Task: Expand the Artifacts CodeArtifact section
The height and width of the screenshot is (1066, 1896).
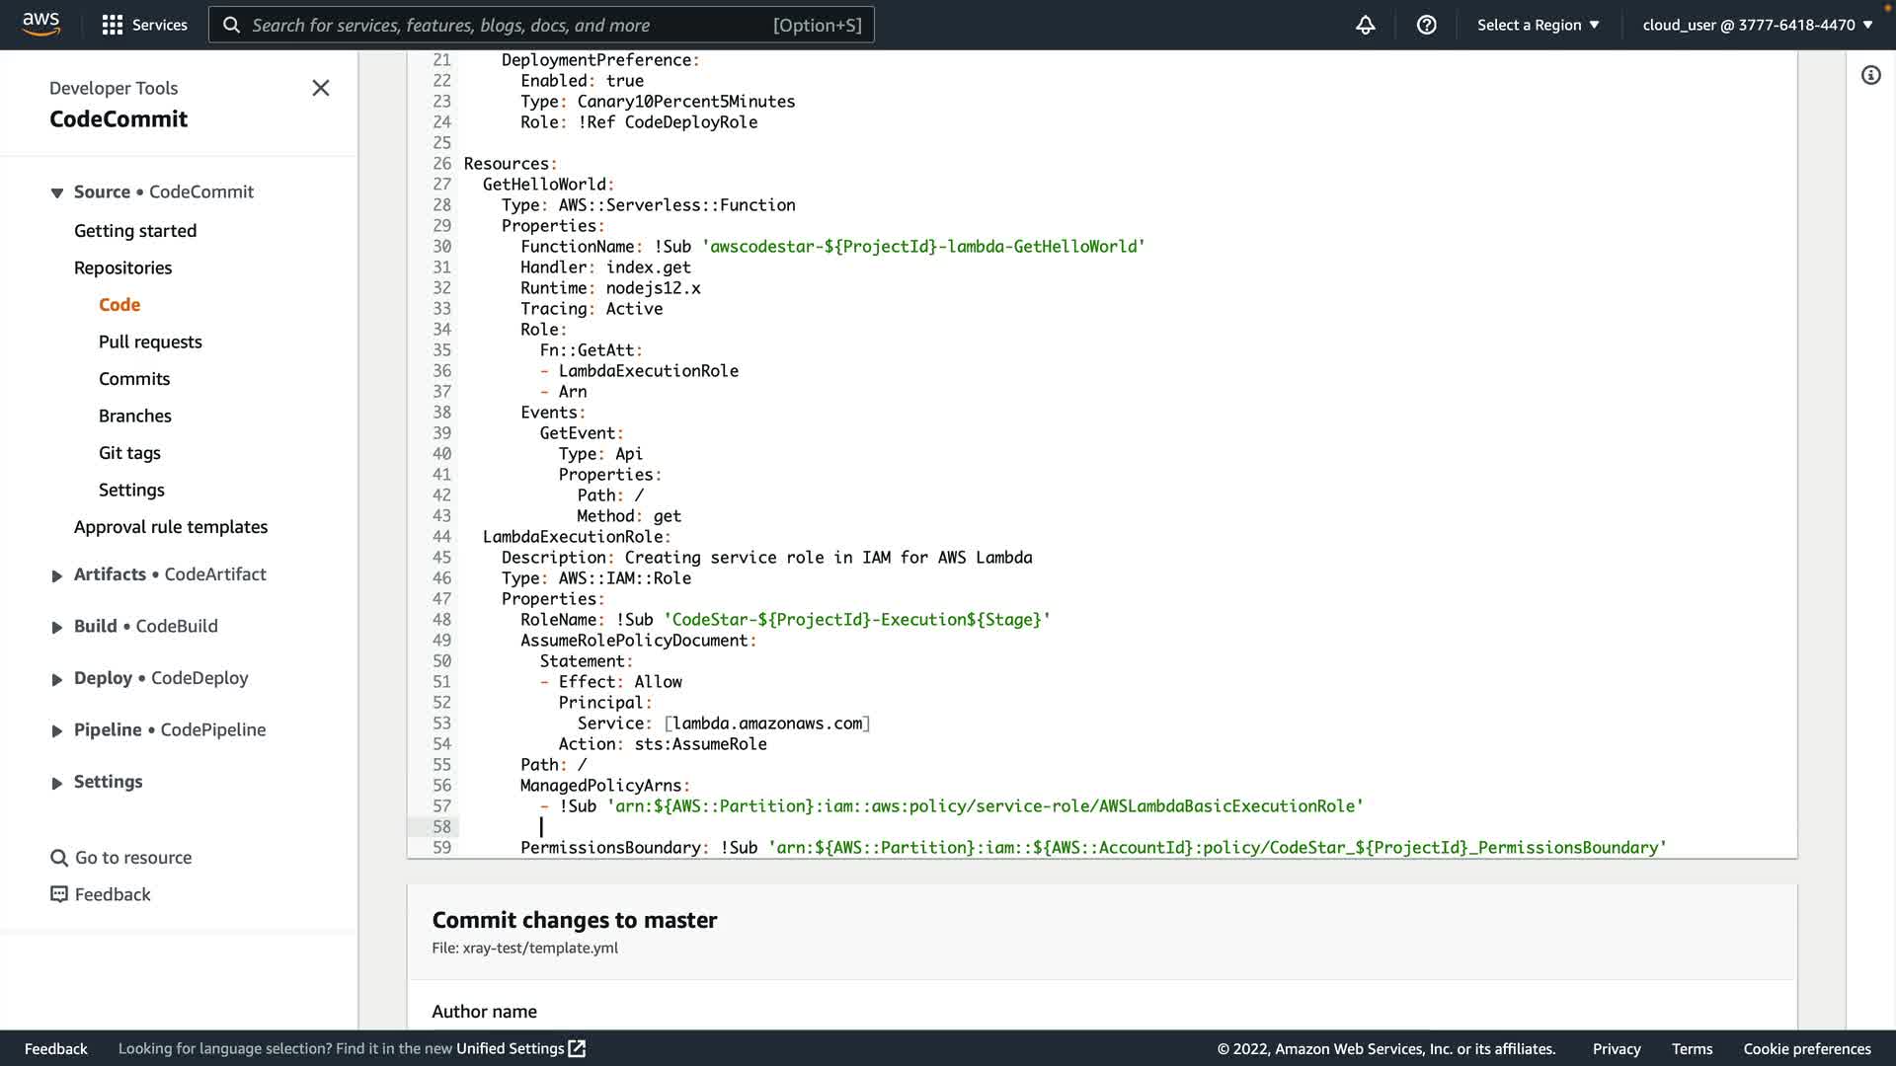Action: coord(57,575)
